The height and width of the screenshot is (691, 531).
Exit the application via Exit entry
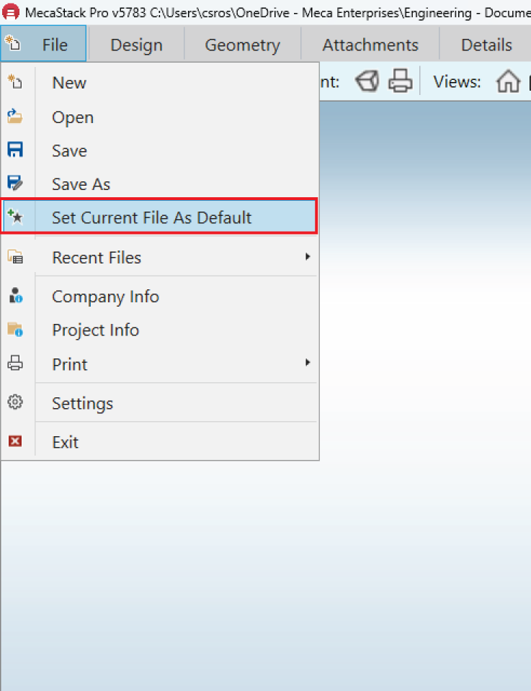(160, 441)
